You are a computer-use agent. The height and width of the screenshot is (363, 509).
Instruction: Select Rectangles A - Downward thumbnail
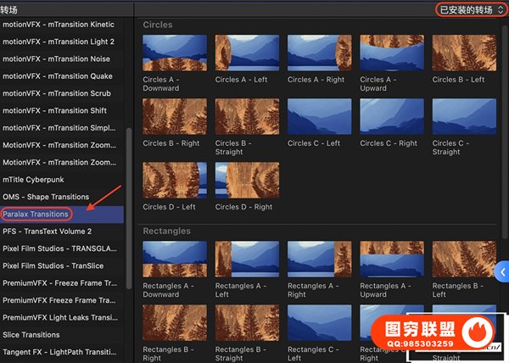tap(175, 260)
